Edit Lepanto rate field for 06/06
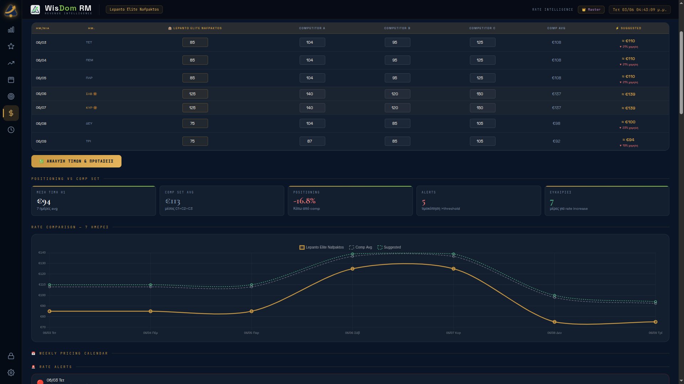The width and height of the screenshot is (684, 384). (x=195, y=94)
